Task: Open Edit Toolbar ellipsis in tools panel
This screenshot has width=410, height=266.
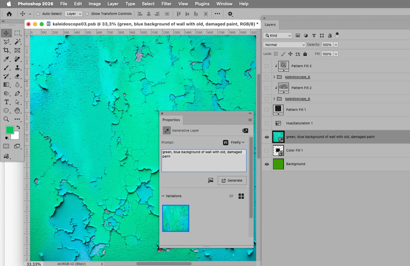Action: click(17, 119)
